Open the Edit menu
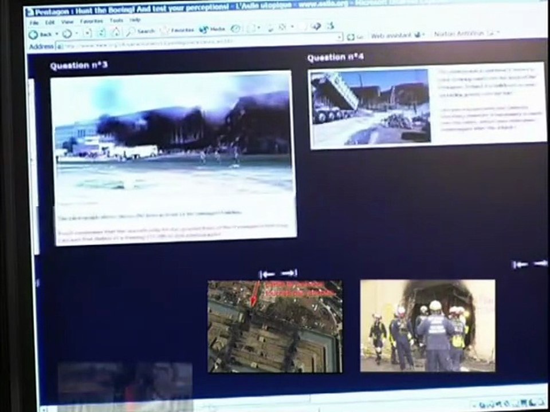This screenshot has width=550, height=412. pyautogui.click(x=50, y=22)
